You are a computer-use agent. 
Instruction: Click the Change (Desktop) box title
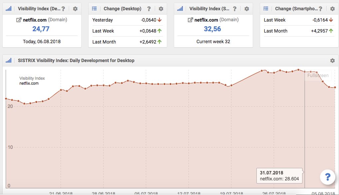[x=122, y=9]
